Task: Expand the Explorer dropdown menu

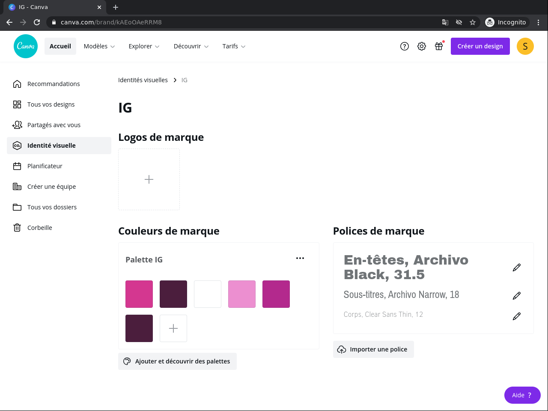Action: (144, 46)
